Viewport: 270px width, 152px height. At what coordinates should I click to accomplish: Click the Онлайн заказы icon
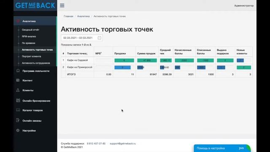click(18, 120)
